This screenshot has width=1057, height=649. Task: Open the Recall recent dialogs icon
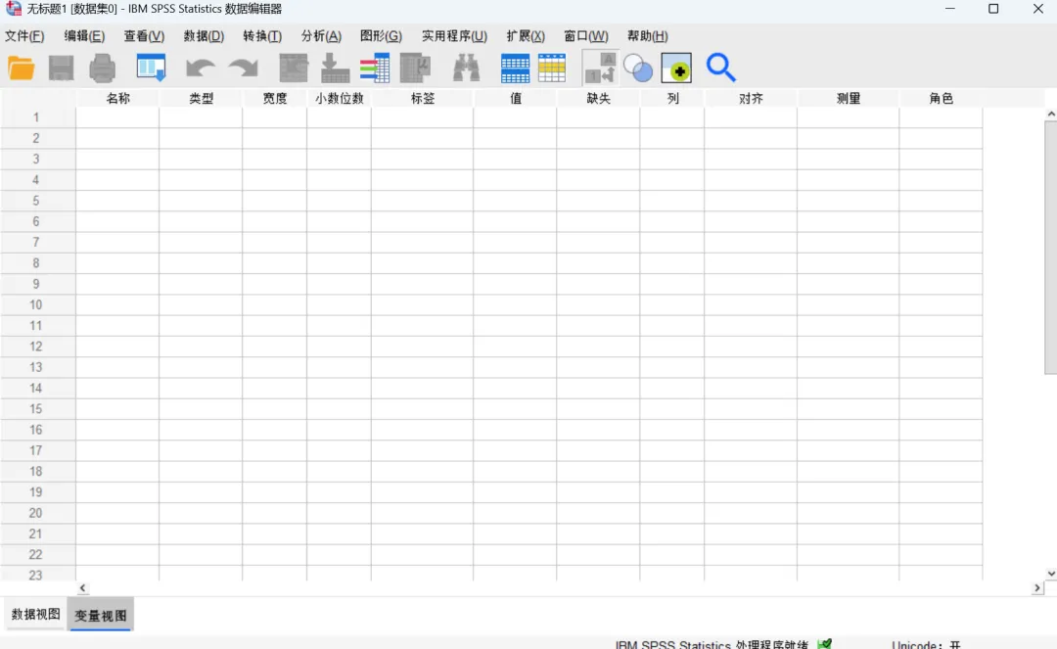[x=151, y=69]
